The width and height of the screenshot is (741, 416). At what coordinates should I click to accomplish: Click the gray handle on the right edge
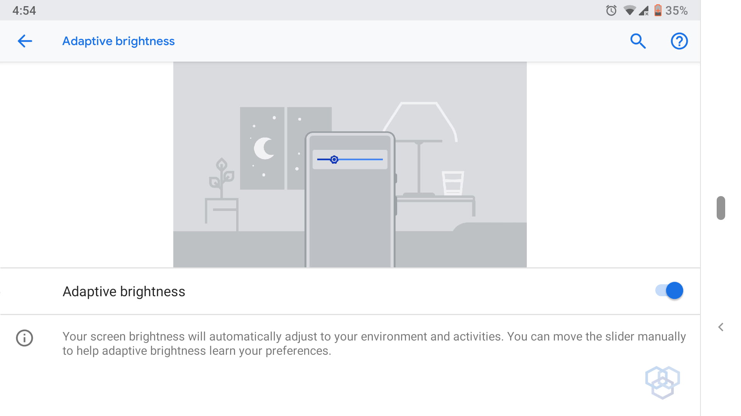coord(721,208)
